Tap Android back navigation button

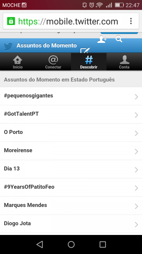(x=40, y=244)
